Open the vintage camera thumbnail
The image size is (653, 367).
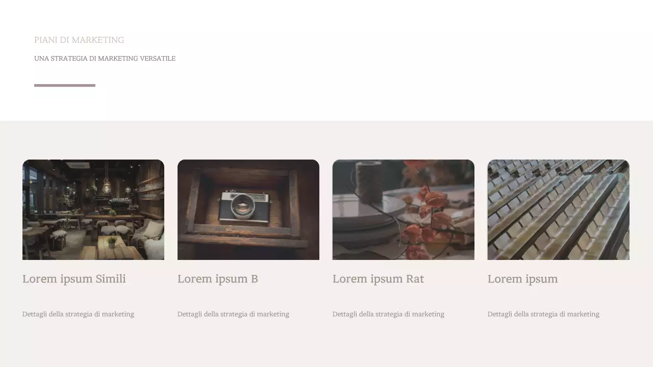248,209
